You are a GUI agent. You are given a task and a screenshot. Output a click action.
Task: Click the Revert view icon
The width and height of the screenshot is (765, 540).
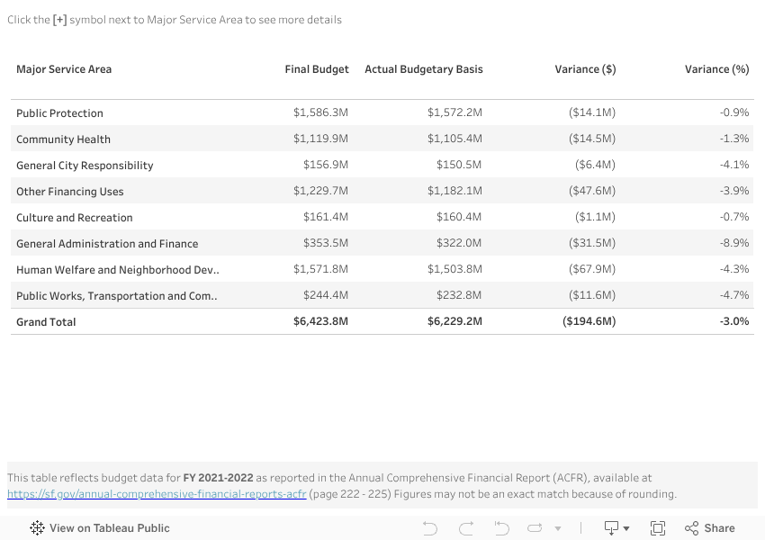pyautogui.click(x=501, y=528)
